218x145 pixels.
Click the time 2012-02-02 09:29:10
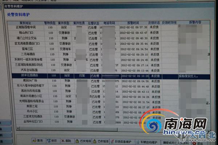pyautogui.click(x=134, y=54)
